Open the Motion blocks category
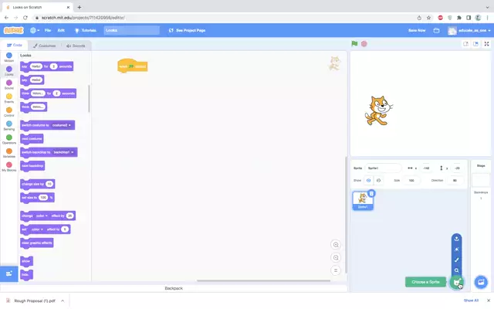Screen dimensions: 494x309 coord(8,57)
